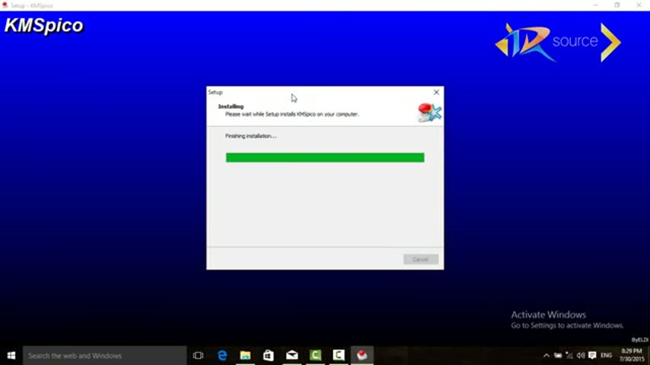Click the KMSpico title text
The height and width of the screenshot is (365, 650).
[44, 26]
